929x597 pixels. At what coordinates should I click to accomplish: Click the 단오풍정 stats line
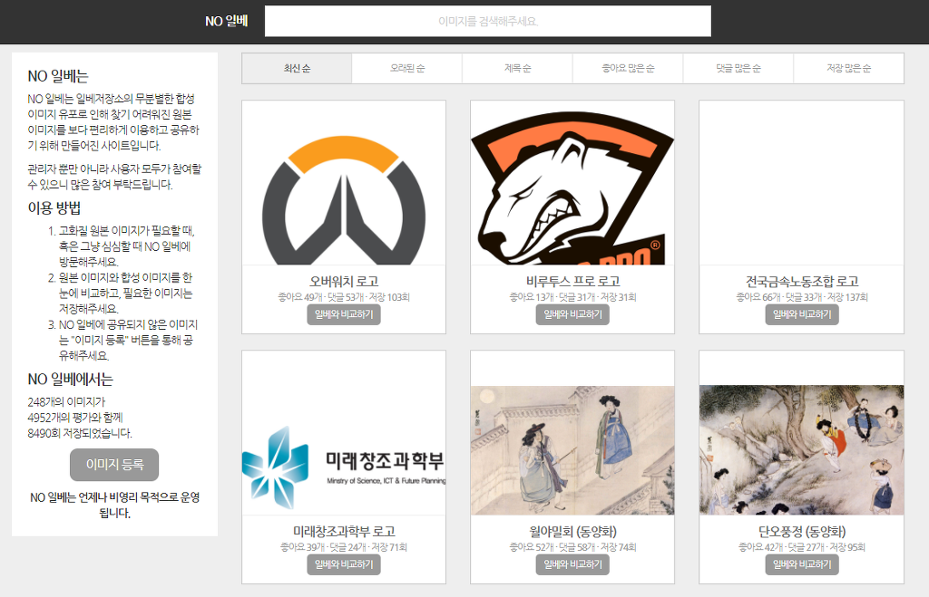(x=802, y=547)
